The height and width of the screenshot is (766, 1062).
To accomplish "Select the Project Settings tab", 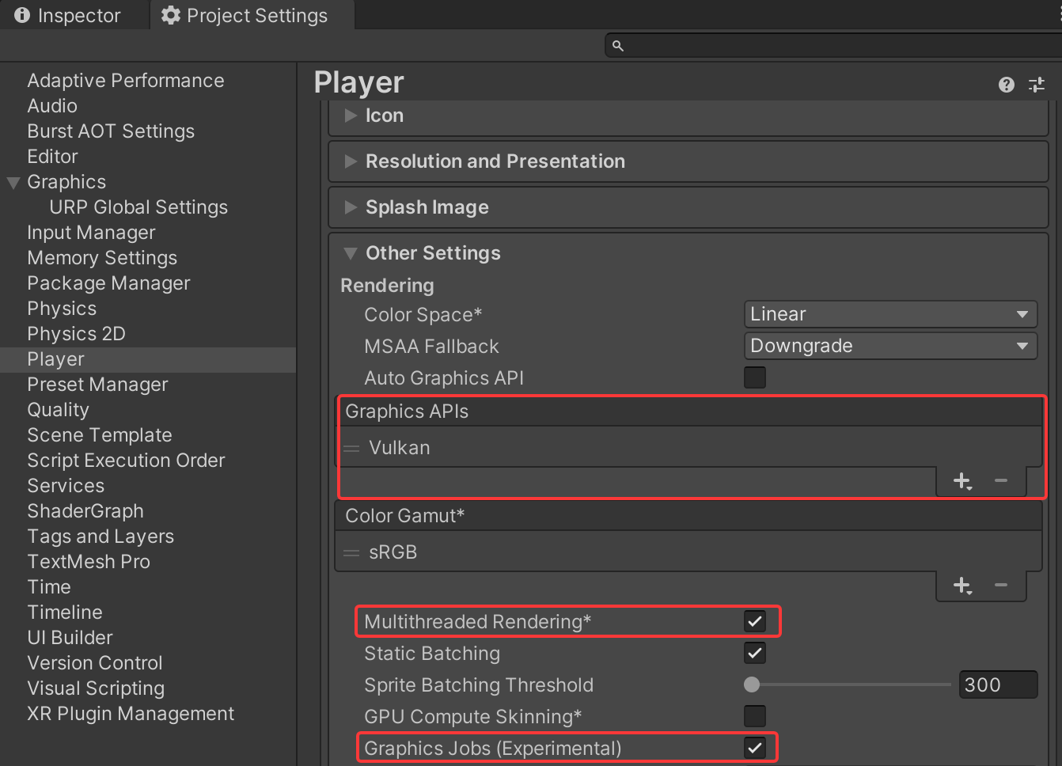I will [245, 16].
